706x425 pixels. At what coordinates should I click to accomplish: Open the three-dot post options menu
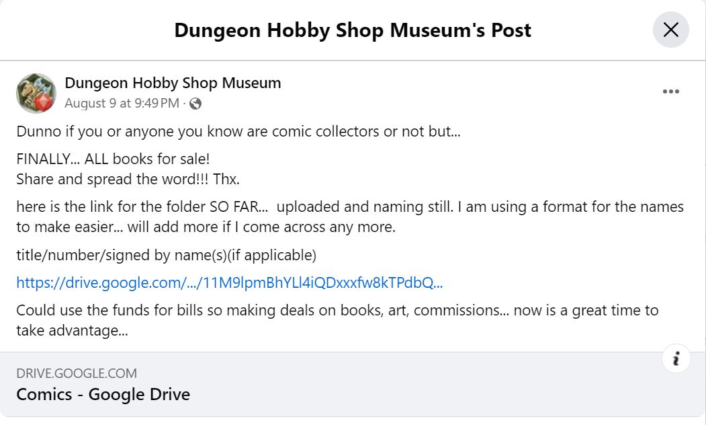tap(670, 92)
